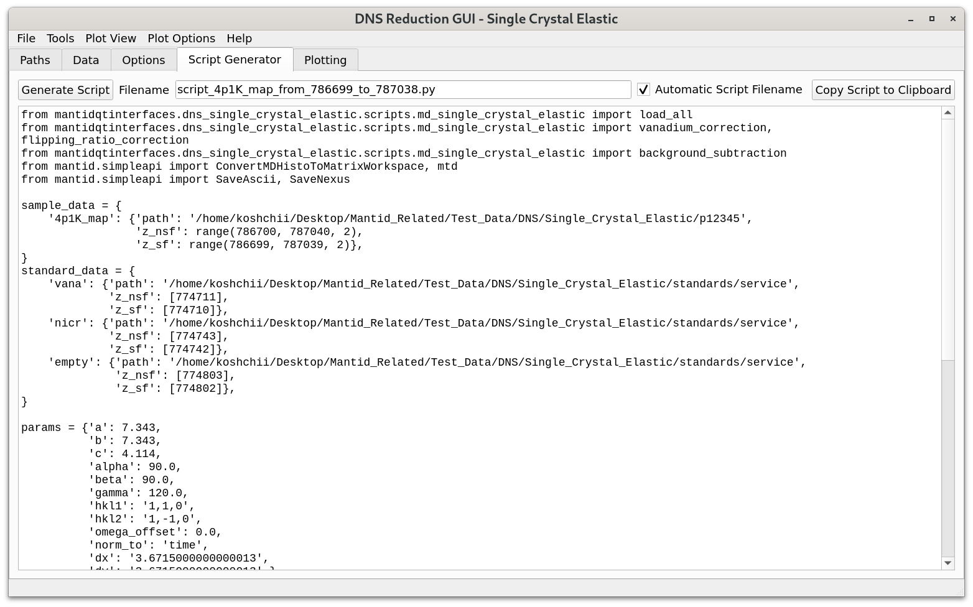
Task: Open the Plot Options menu
Action: (x=181, y=39)
